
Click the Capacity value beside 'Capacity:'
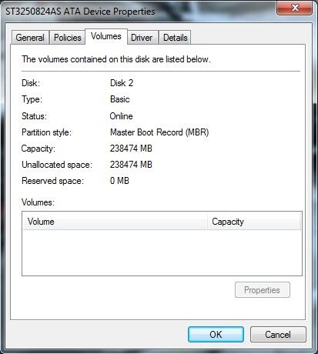point(131,149)
